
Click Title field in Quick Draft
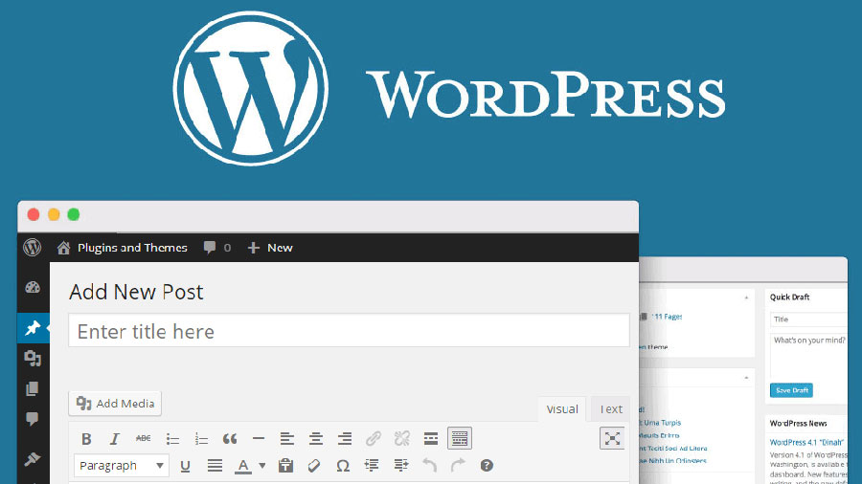[x=808, y=319]
